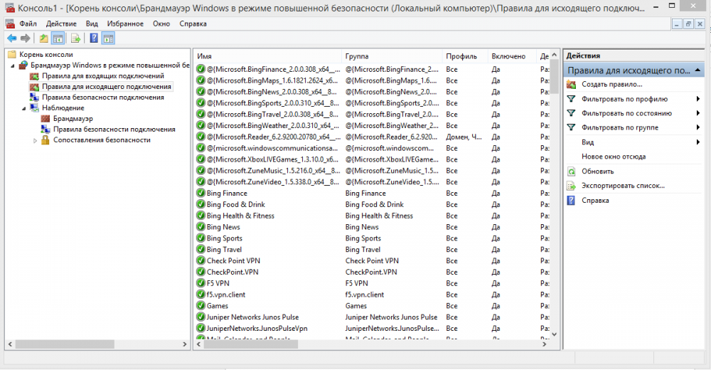Click the Forward arrow toolbar icon
The width and height of the screenshot is (711, 370).
26,38
